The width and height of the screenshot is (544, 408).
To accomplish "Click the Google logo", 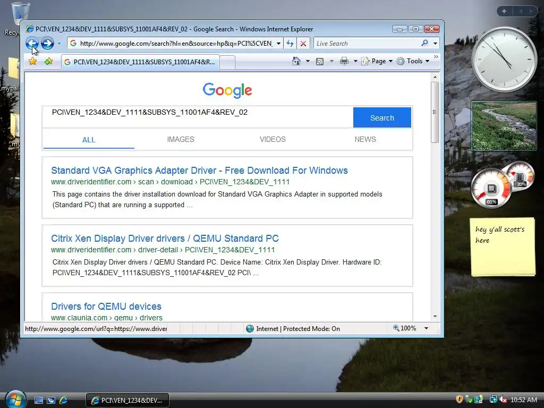I will (227, 90).
